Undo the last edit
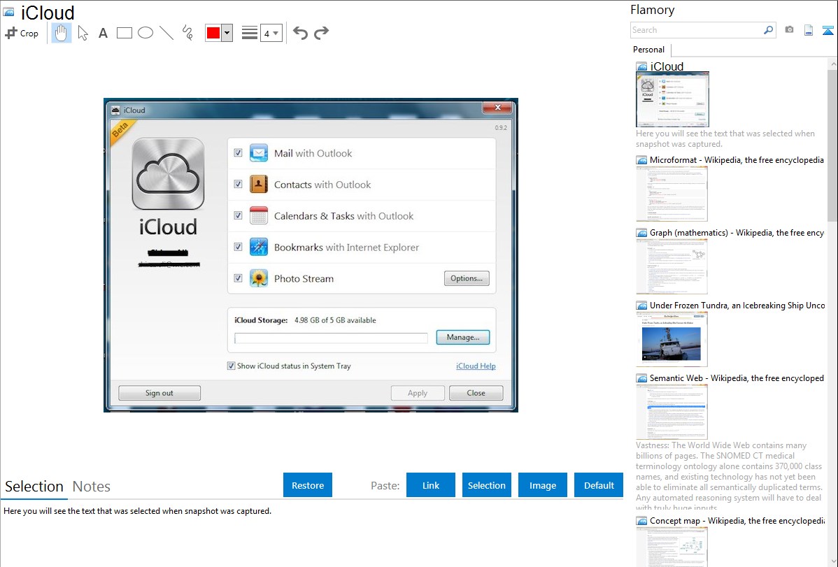Image resolution: width=838 pixels, height=567 pixels. [300, 33]
